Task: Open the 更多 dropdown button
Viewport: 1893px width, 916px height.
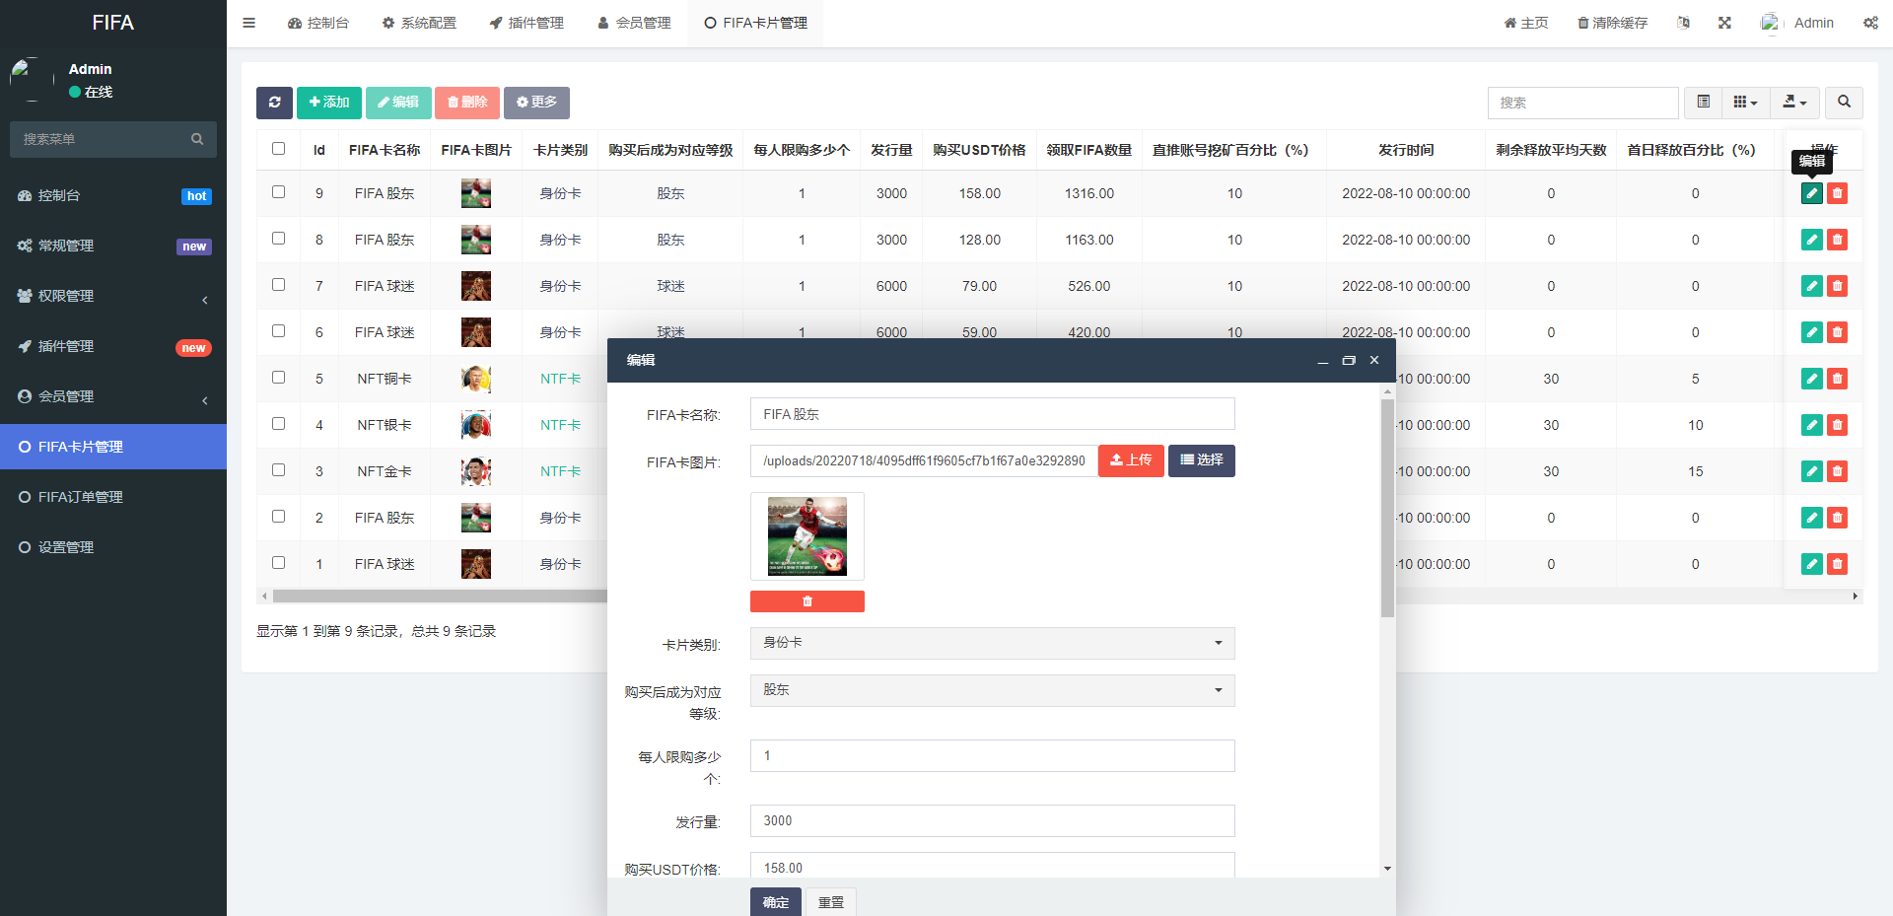Action: tap(536, 103)
